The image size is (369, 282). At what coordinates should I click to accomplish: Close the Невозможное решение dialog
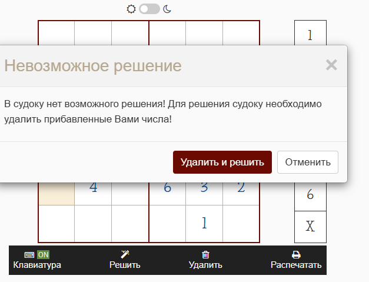pos(331,65)
